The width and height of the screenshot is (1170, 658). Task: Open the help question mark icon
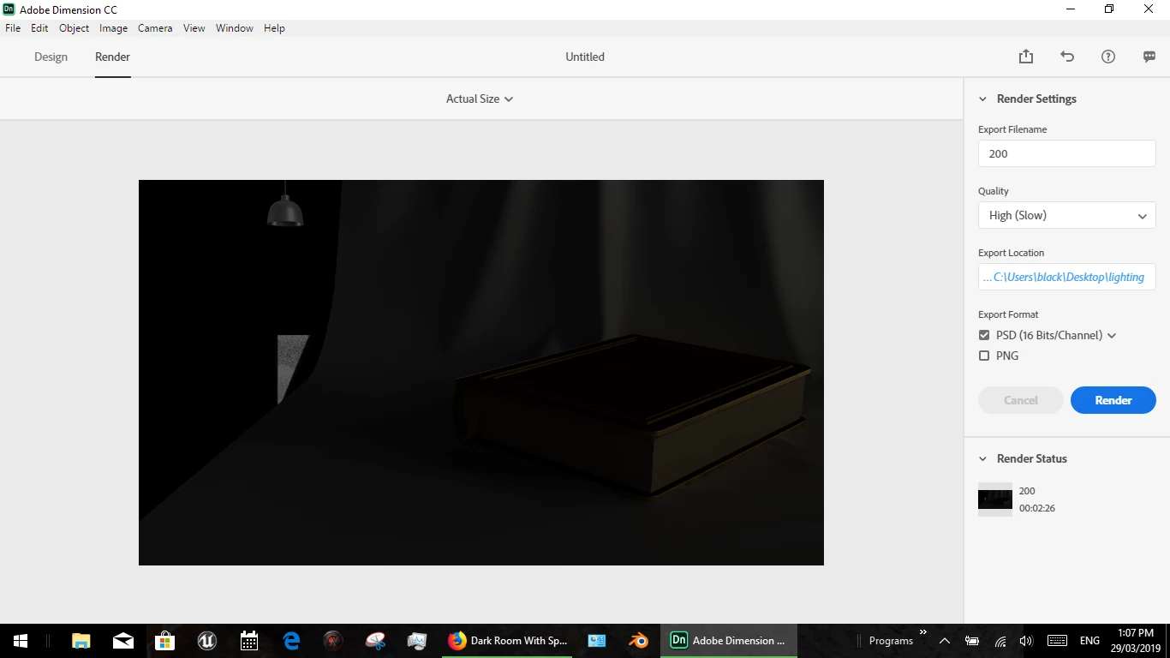[x=1108, y=57]
